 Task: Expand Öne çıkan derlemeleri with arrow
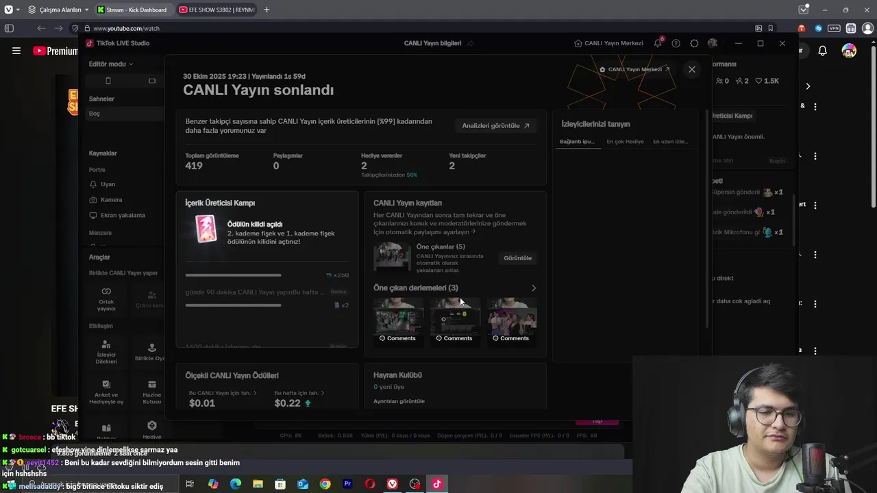point(534,288)
